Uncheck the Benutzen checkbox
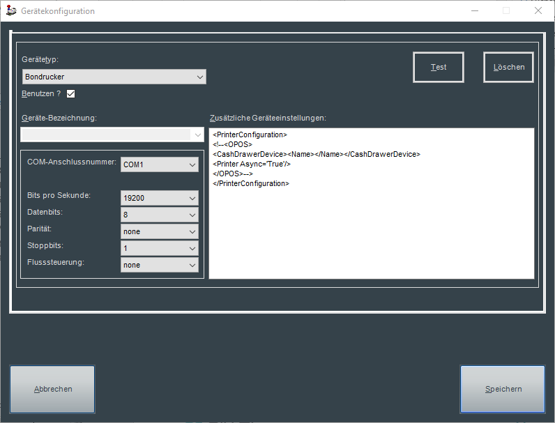The image size is (555, 423). [70, 93]
